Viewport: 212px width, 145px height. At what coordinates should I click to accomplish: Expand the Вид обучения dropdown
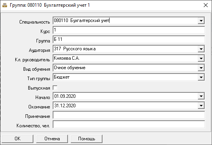201,68
